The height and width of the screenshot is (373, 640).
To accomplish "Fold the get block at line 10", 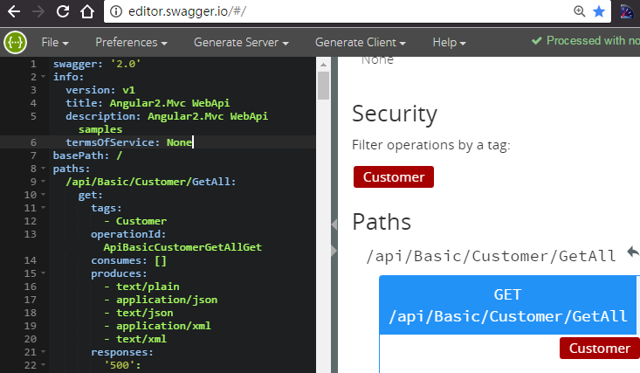I will 43,195.
